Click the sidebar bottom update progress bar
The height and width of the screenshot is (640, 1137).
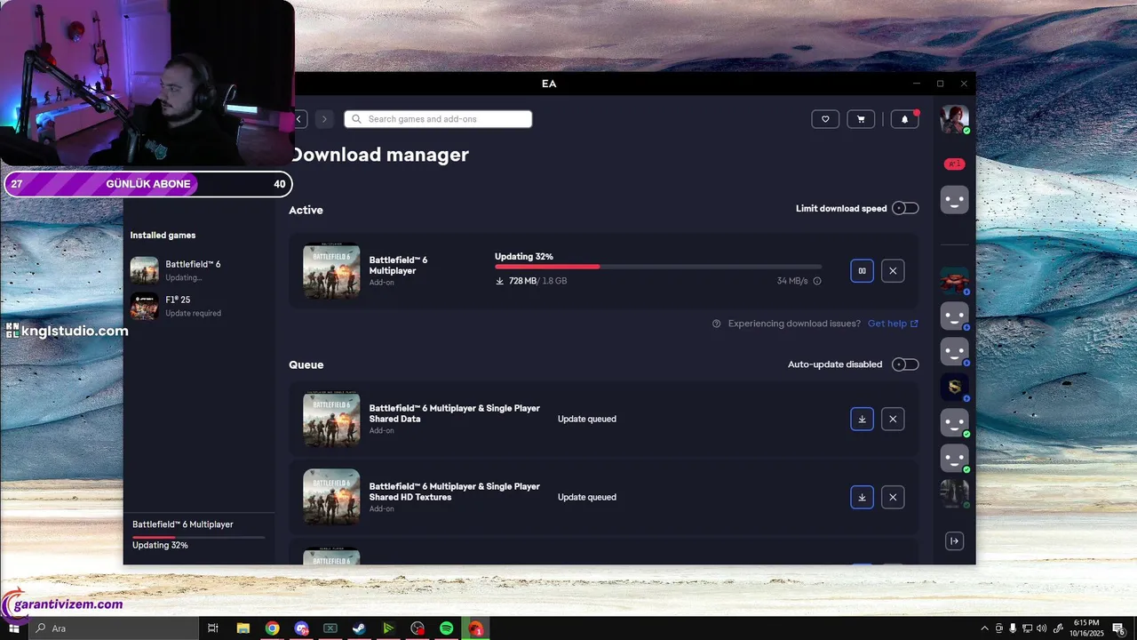(x=198, y=537)
